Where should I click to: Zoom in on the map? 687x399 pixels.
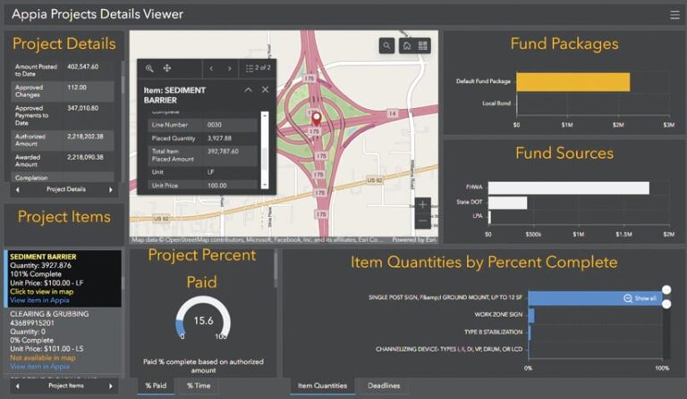[423, 204]
